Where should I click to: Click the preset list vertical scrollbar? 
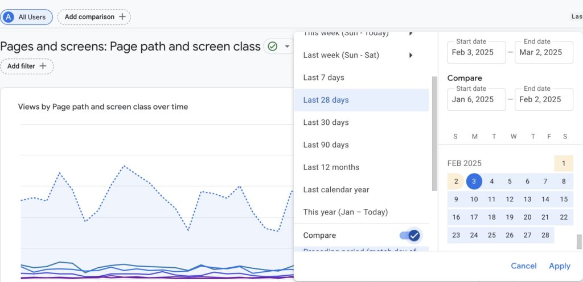tap(434, 133)
